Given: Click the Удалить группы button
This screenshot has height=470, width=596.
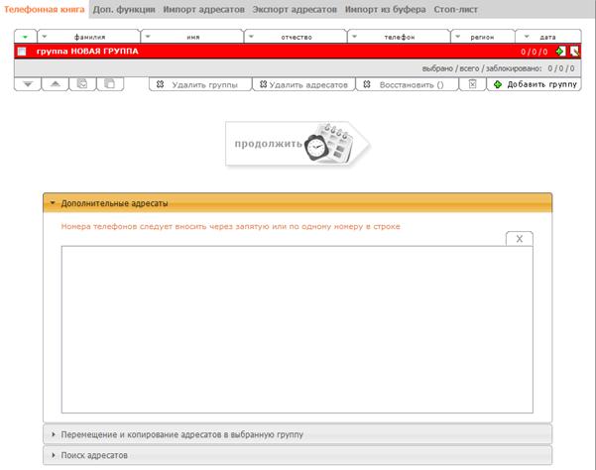Looking at the screenshot, I should [x=200, y=84].
